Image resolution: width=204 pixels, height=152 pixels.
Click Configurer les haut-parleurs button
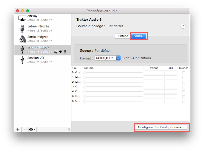click(x=161, y=127)
